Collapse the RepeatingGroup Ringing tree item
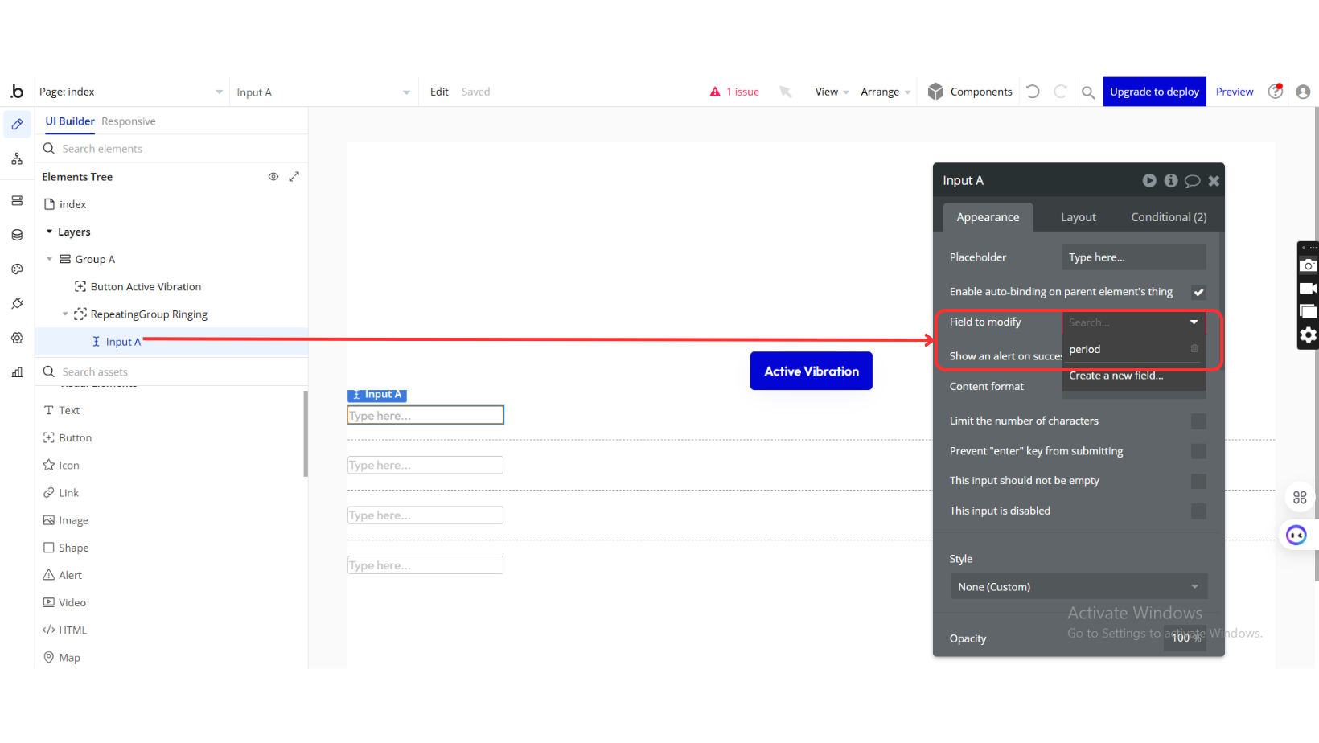1319x743 pixels. click(x=65, y=314)
